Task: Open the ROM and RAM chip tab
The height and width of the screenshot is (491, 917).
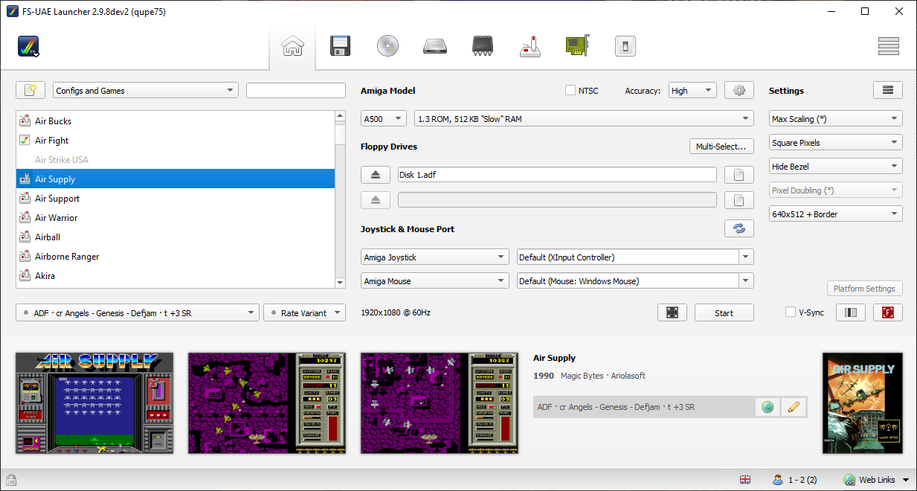Action: point(483,46)
